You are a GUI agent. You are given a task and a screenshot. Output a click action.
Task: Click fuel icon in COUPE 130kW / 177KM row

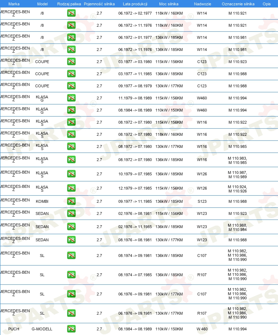[71, 86]
